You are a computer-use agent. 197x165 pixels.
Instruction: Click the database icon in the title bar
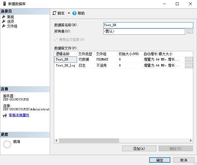(5, 4)
